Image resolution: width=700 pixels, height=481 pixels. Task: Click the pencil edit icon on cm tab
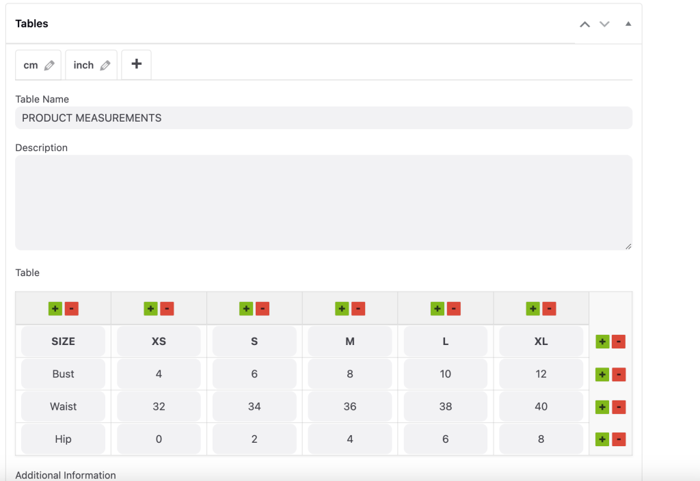click(x=49, y=66)
